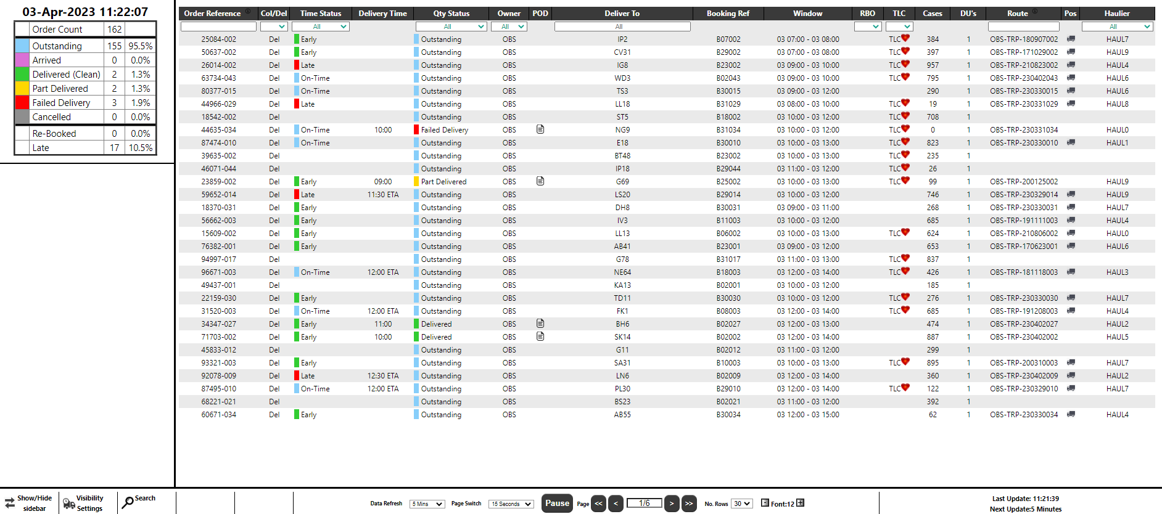
Task: Click 12:30 ETA for order 92078-009
Action: click(383, 375)
